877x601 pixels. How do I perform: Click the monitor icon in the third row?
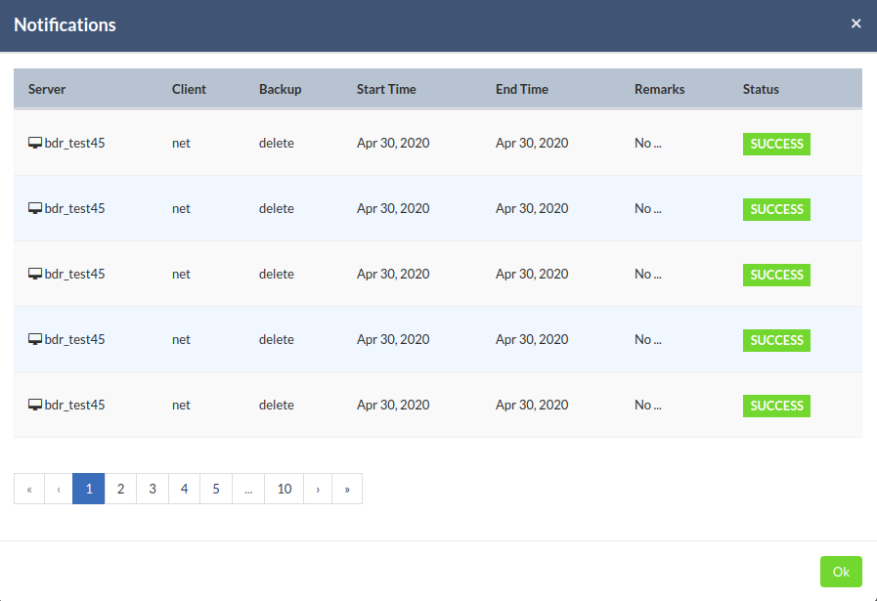pos(35,274)
